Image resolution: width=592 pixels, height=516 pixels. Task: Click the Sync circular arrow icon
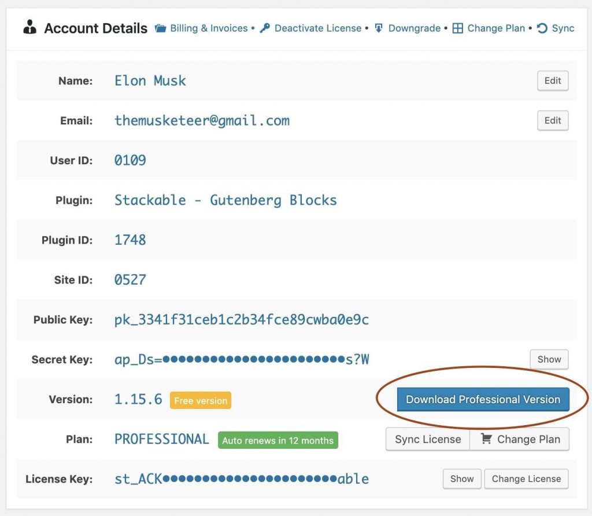542,28
